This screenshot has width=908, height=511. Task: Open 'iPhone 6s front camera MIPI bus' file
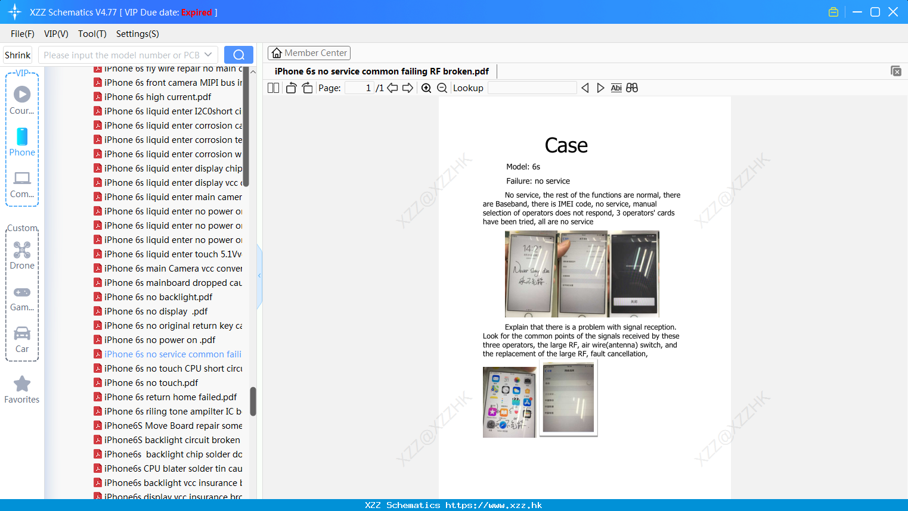tap(168, 83)
